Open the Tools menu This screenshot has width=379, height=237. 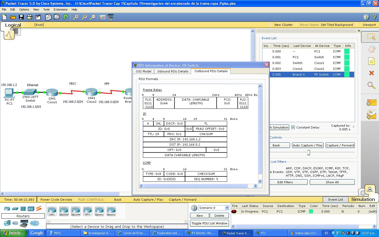click(x=46, y=9)
